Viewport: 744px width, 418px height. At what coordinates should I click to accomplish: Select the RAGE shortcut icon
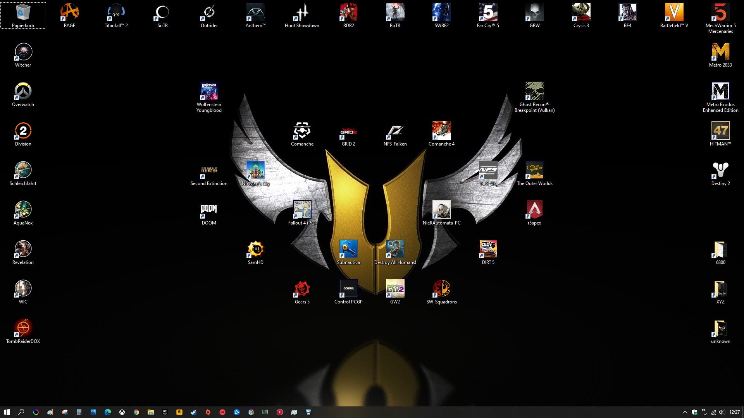[70, 12]
